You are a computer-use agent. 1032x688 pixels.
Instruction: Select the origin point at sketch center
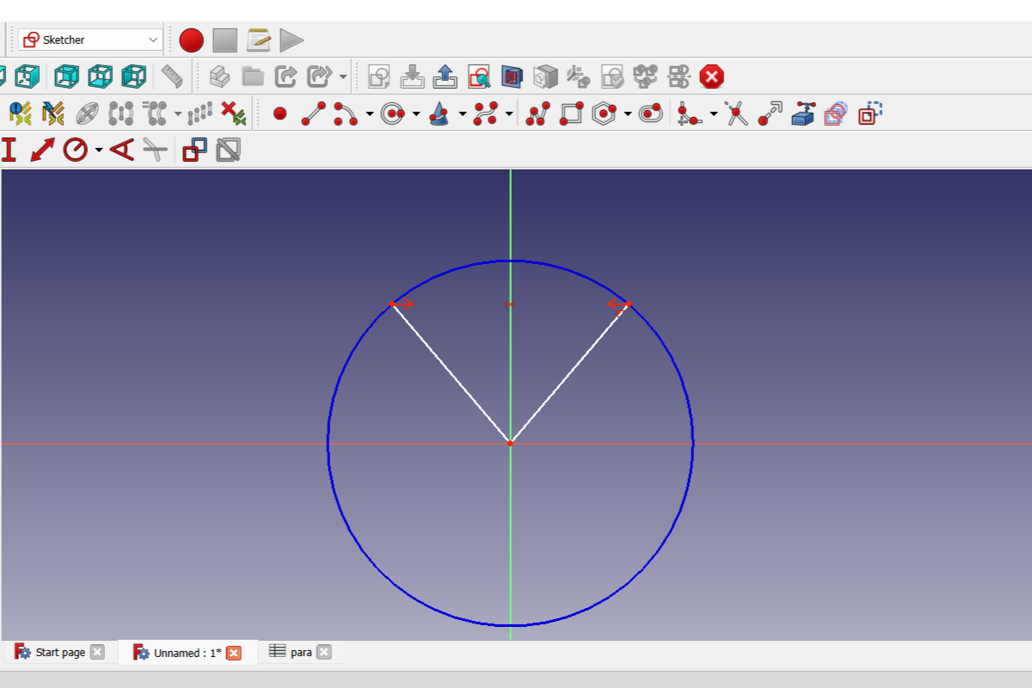pyautogui.click(x=511, y=443)
